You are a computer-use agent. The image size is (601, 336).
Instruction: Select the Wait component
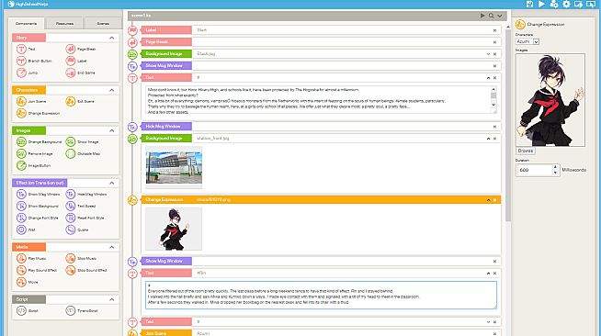pos(26,230)
